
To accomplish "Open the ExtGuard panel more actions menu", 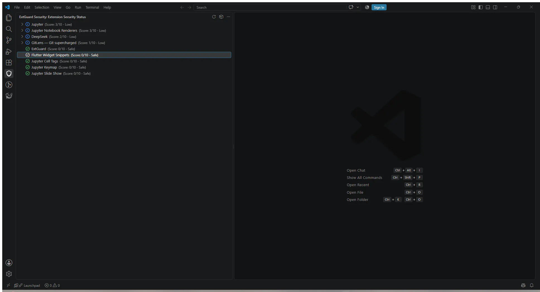I will pos(228,17).
